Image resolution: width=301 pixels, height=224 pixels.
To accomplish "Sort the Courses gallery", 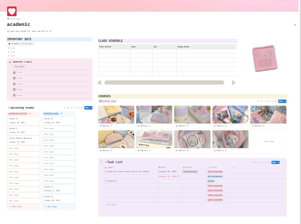I will pyautogui.click(x=262, y=101).
